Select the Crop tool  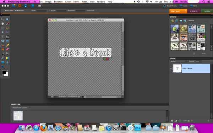pos(7,37)
